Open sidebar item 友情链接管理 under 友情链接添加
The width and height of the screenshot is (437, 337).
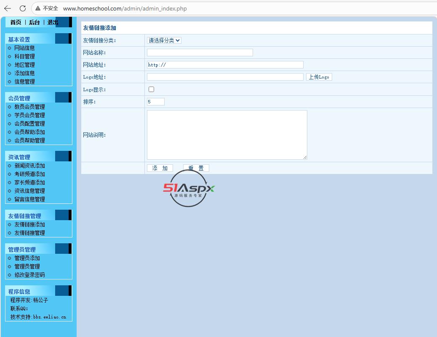[29, 233]
